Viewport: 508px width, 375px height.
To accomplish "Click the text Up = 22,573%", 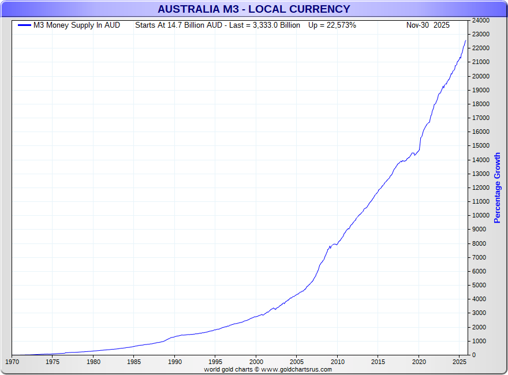I will pyautogui.click(x=332, y=25).
